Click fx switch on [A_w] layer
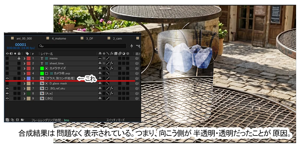 tap(112, 93)
